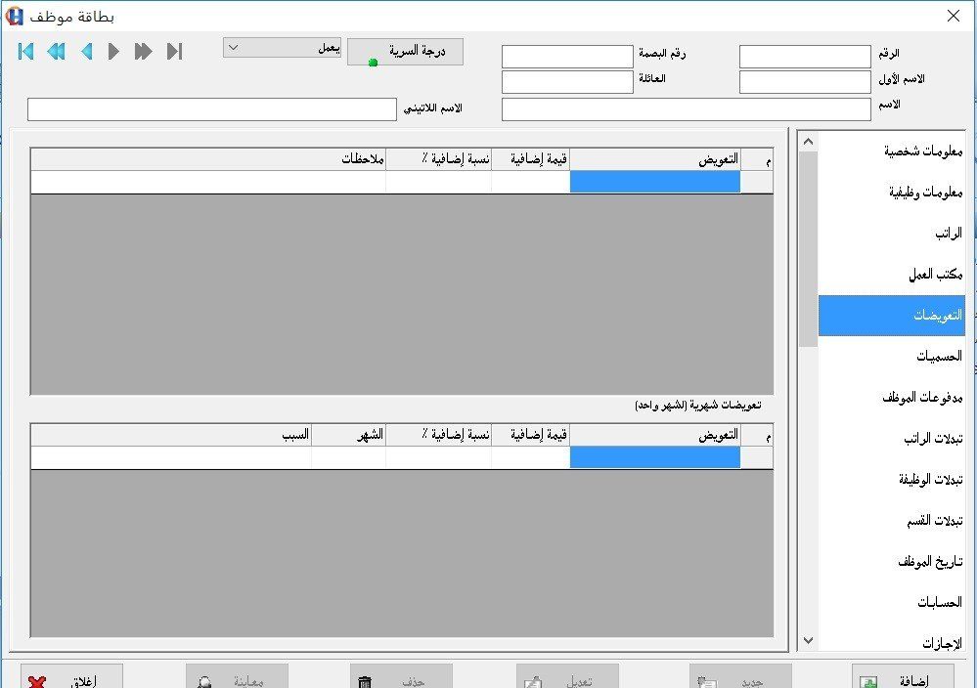Viewport: 977px width, 688px height.
Task: Open تاريخ الموظف section
Action: click(x=892, y=562)
